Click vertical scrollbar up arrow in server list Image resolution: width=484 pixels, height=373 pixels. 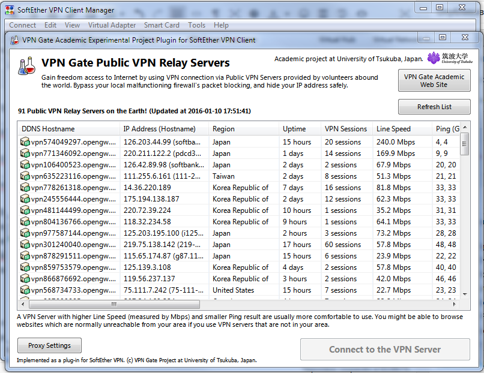pyautogui.click(x=465, y=127)
